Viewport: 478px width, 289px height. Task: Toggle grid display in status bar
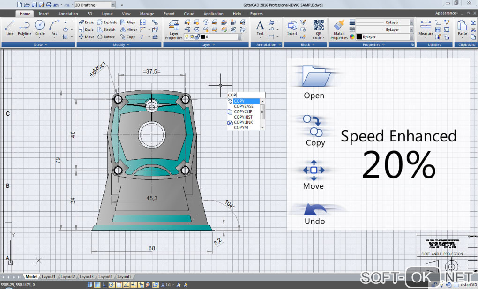click(97, 284)
